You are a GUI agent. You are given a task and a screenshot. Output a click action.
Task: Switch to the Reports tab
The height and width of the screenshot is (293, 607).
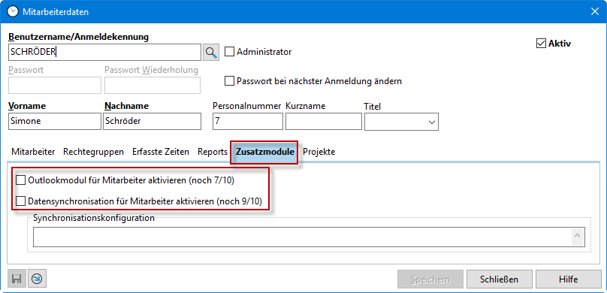coord(212,152)
